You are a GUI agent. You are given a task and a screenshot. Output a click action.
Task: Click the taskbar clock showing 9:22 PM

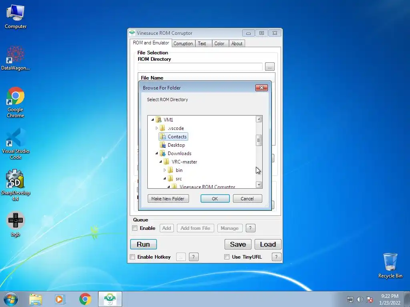(390, 299)
